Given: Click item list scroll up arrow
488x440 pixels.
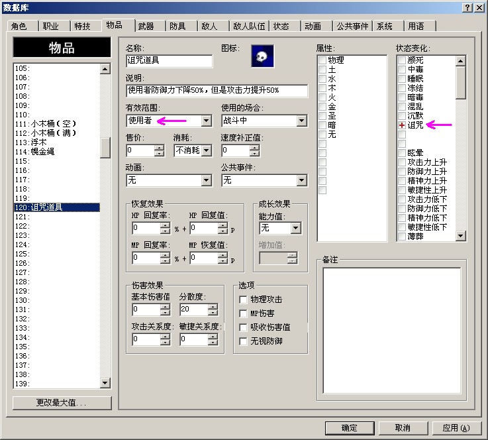Looking at the screenshot, I should [x=105, y=69].
